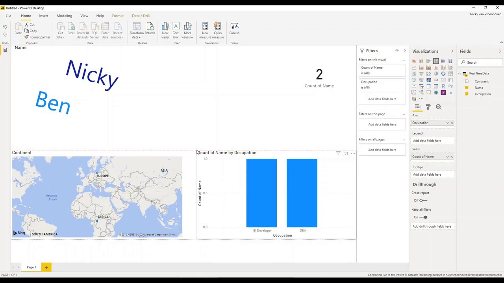Click Count of Name filter card
Viewport: 504px width, 283px height.
pyautogui.click(x=382, y=70)
